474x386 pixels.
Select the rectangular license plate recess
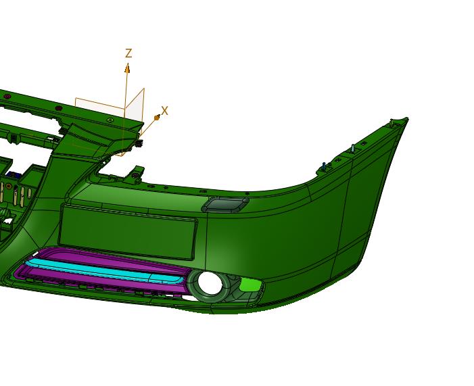pyautogui.click(x=128, y=232)
